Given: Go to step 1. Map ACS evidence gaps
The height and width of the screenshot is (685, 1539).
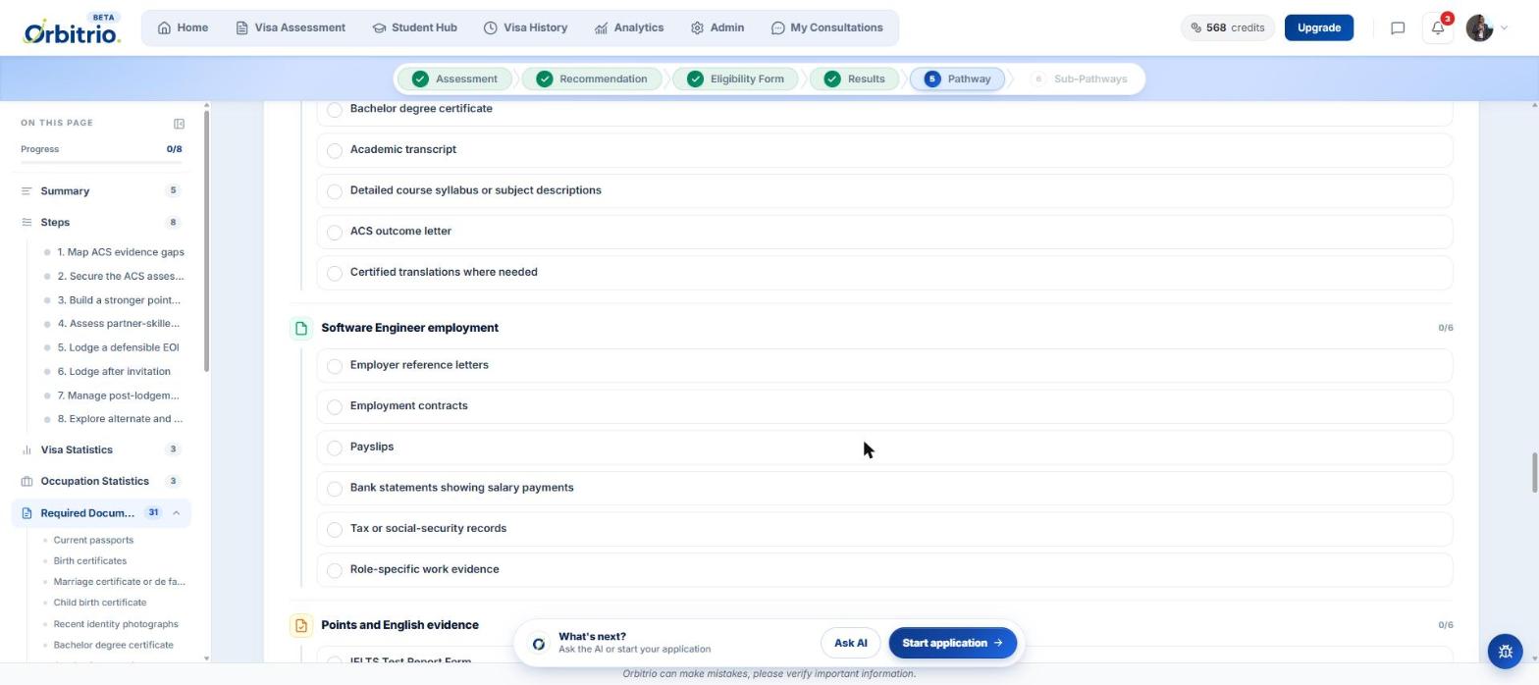Looking at the screenshot, I should [x=114, y=252].
